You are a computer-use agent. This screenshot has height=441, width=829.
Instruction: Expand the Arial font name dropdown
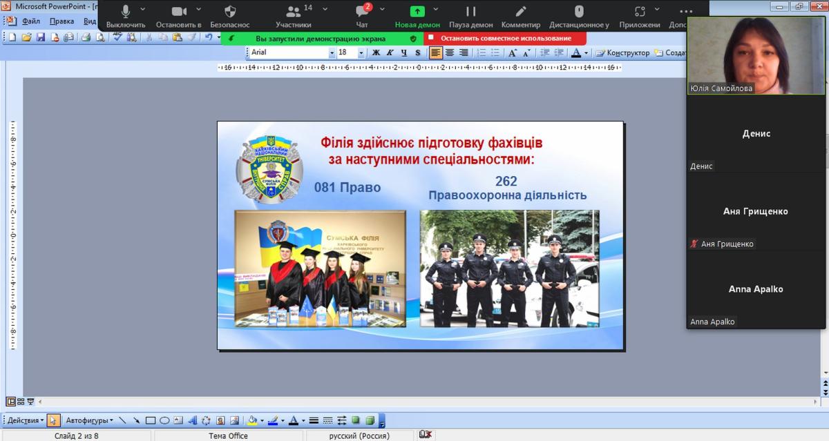click(332, 52)
